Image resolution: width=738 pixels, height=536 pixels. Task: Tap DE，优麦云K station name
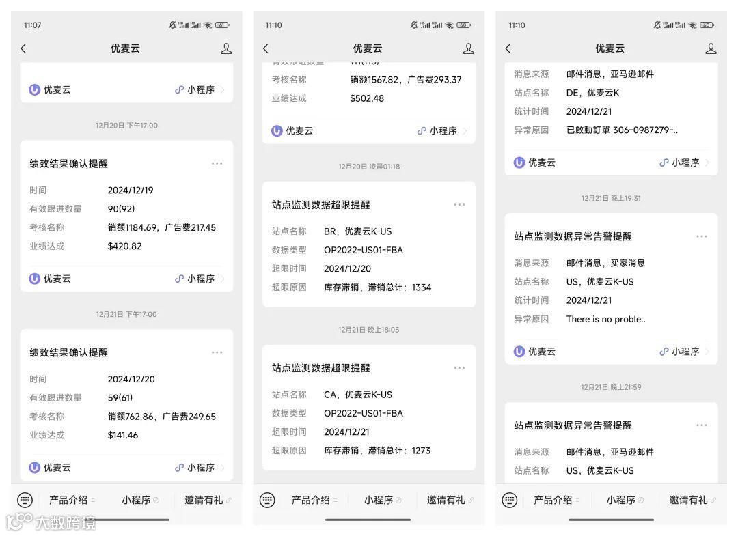(x=592, y=93)
